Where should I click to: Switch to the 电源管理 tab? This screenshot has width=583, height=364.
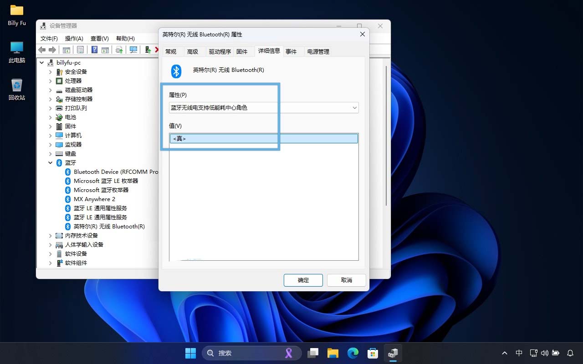[318, 51]
